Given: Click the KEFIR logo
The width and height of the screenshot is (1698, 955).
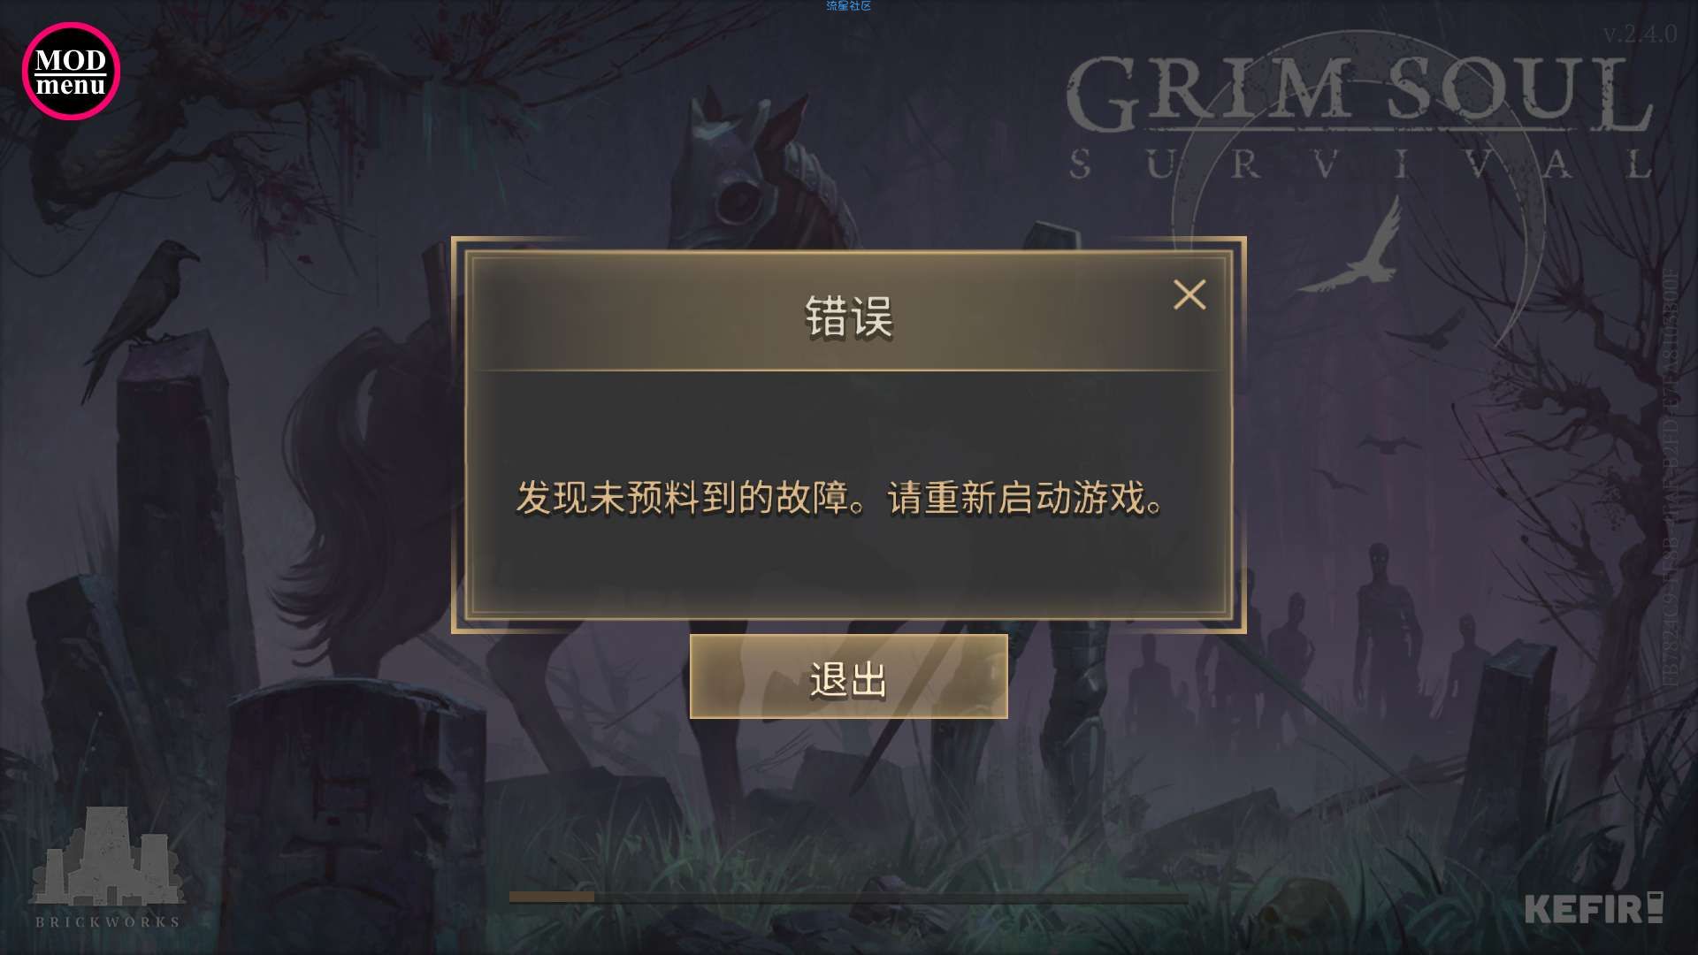Looking at the screenshot, I should pyautogui.click(x=1593, y=908).
